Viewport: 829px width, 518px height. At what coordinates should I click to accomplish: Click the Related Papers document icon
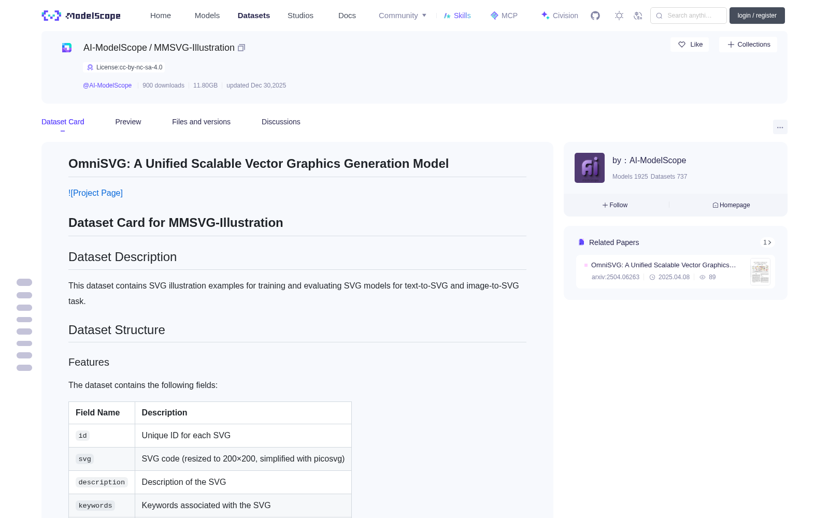click(581, 242)
